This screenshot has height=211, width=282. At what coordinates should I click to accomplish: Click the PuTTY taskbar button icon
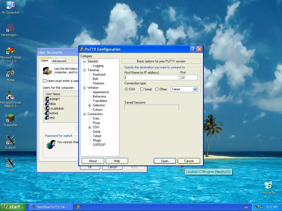pos(78,207)
